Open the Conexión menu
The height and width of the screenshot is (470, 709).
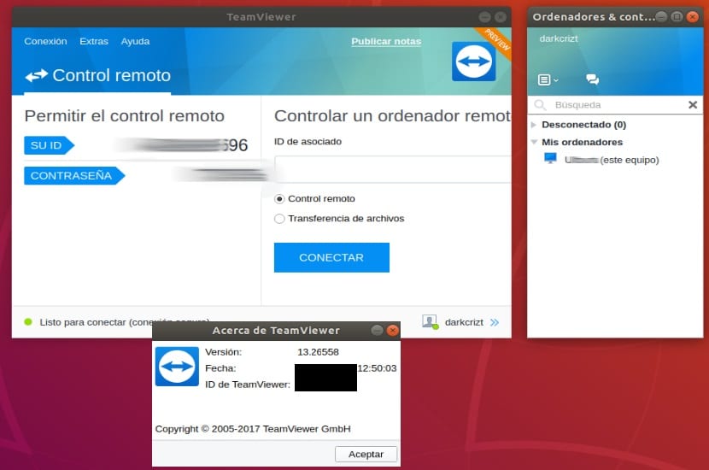tap(45, 41)
